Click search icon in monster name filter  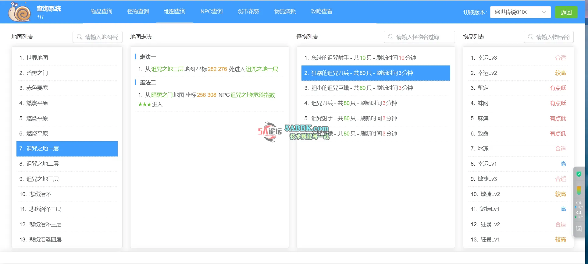coord(390,37)
